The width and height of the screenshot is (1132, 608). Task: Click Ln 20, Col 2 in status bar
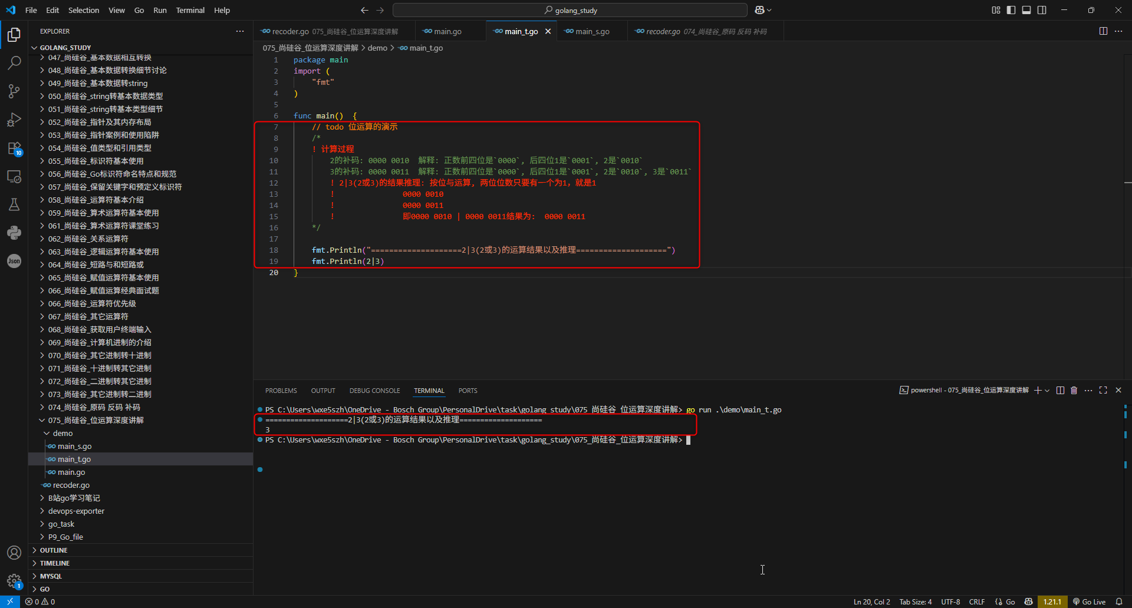coord(872,602)
